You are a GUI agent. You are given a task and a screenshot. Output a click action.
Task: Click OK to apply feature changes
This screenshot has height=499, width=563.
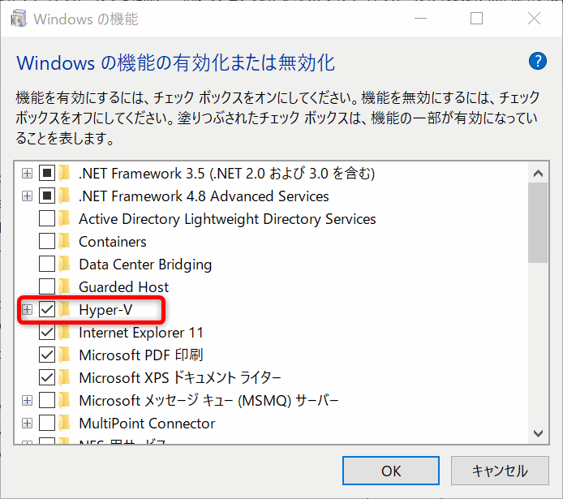click(391, 471)
